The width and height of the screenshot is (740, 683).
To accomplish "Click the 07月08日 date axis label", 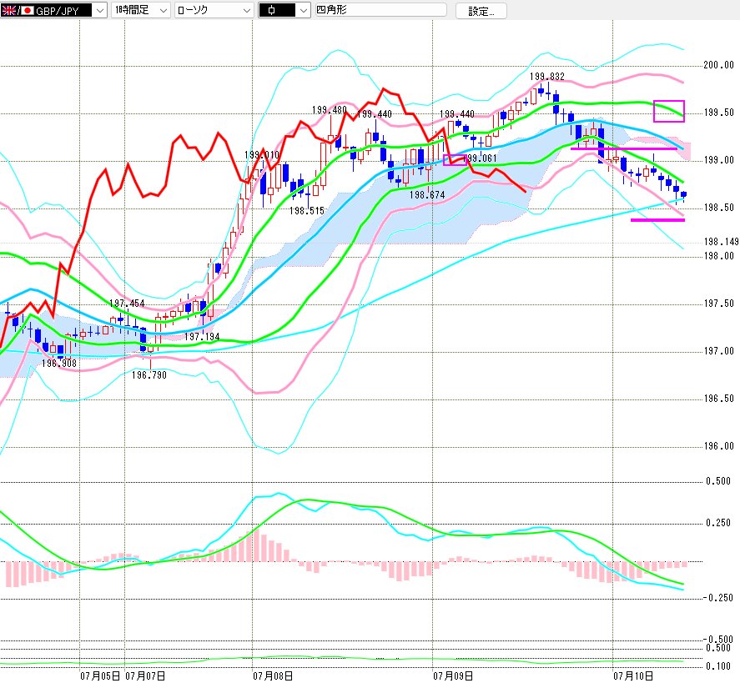I will (273, 676).
